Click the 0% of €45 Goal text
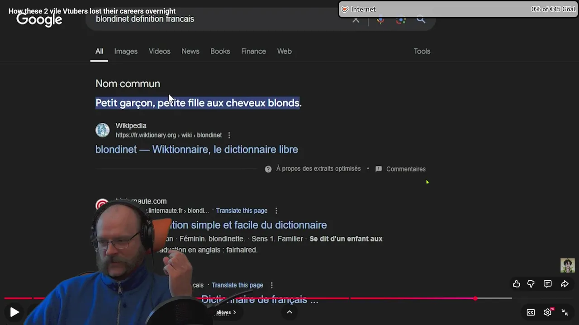Viewport: 579px width, 325px height. point(553,9)
